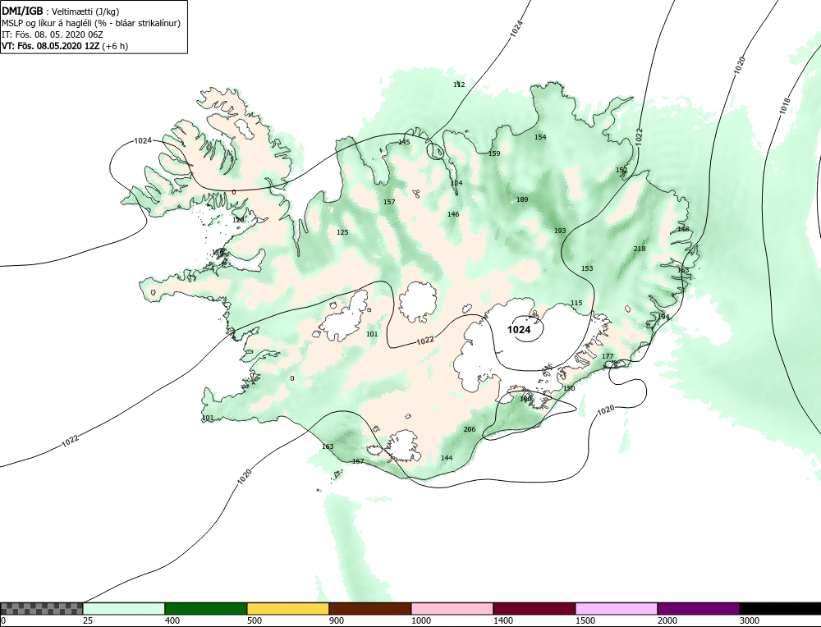
Task: Click the map value 167
Action: (358, 461)
